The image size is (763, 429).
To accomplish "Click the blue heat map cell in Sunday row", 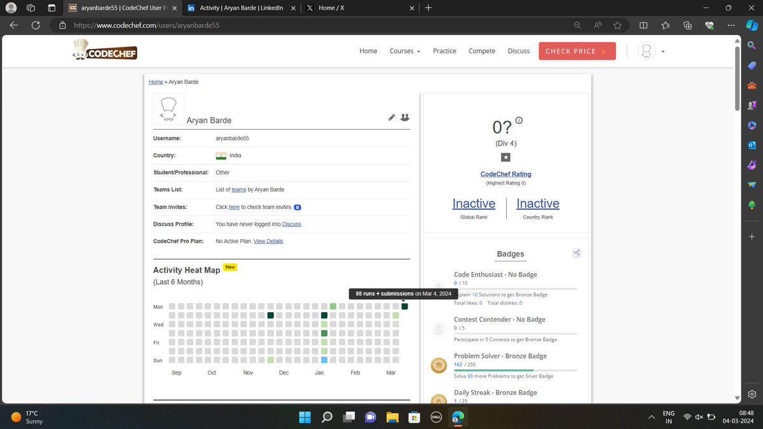I will click(x=324, y=360).
